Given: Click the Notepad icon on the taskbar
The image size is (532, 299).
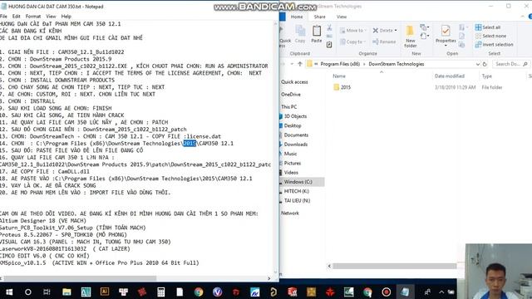Looking at the screenshot, I should click(405, 292).
